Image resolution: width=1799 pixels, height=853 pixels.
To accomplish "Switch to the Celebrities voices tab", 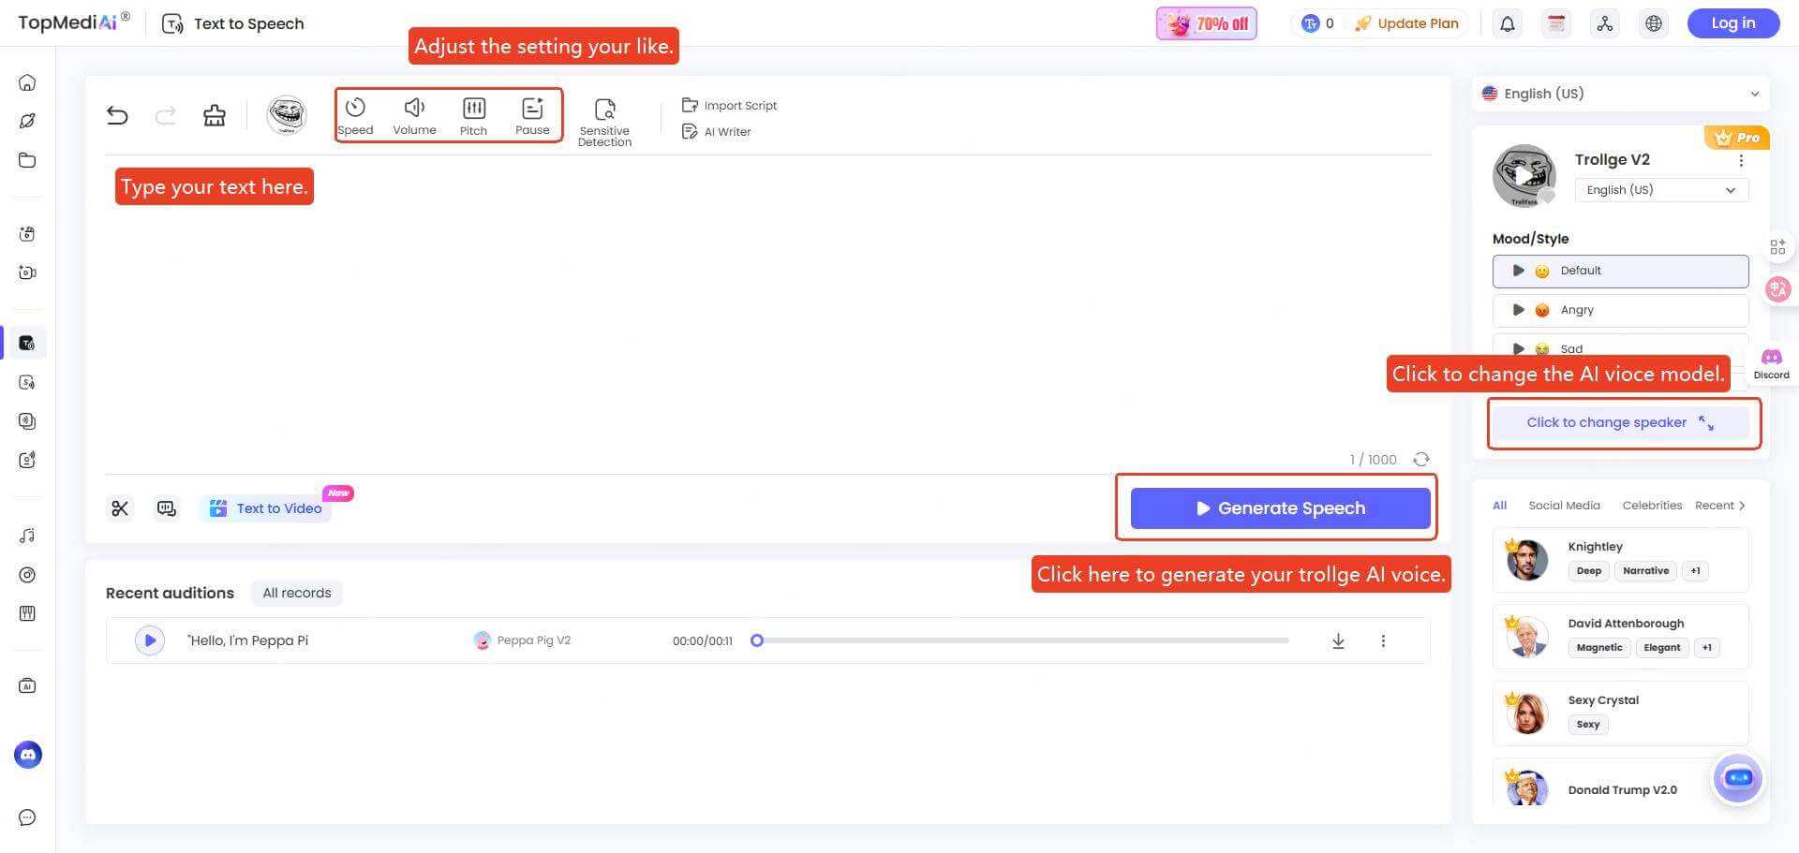I will coord(1652,505).
